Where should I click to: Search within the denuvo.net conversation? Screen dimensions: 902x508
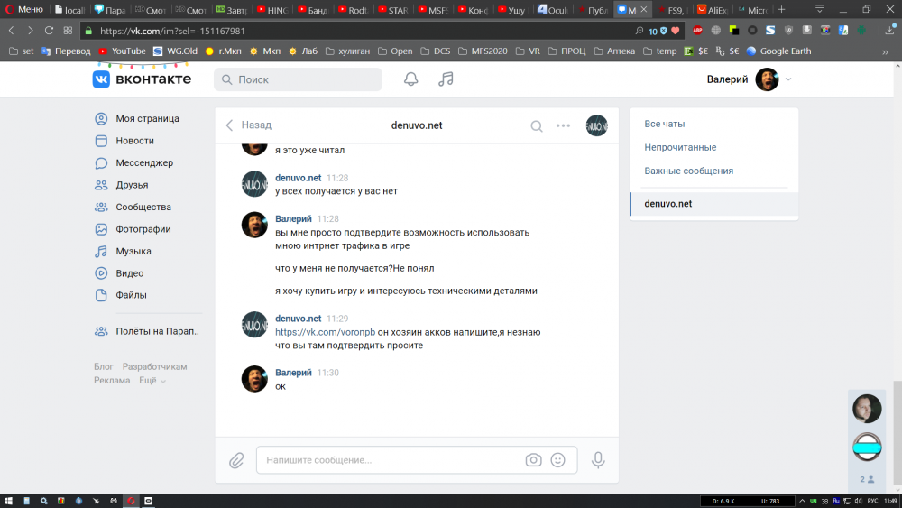click(x=537, y=126)
